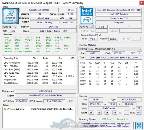Image resolution: width=144 pixels, height=130 pixels.
Task: Click the 1200 frequency timing row
Action: click(110, 71)
